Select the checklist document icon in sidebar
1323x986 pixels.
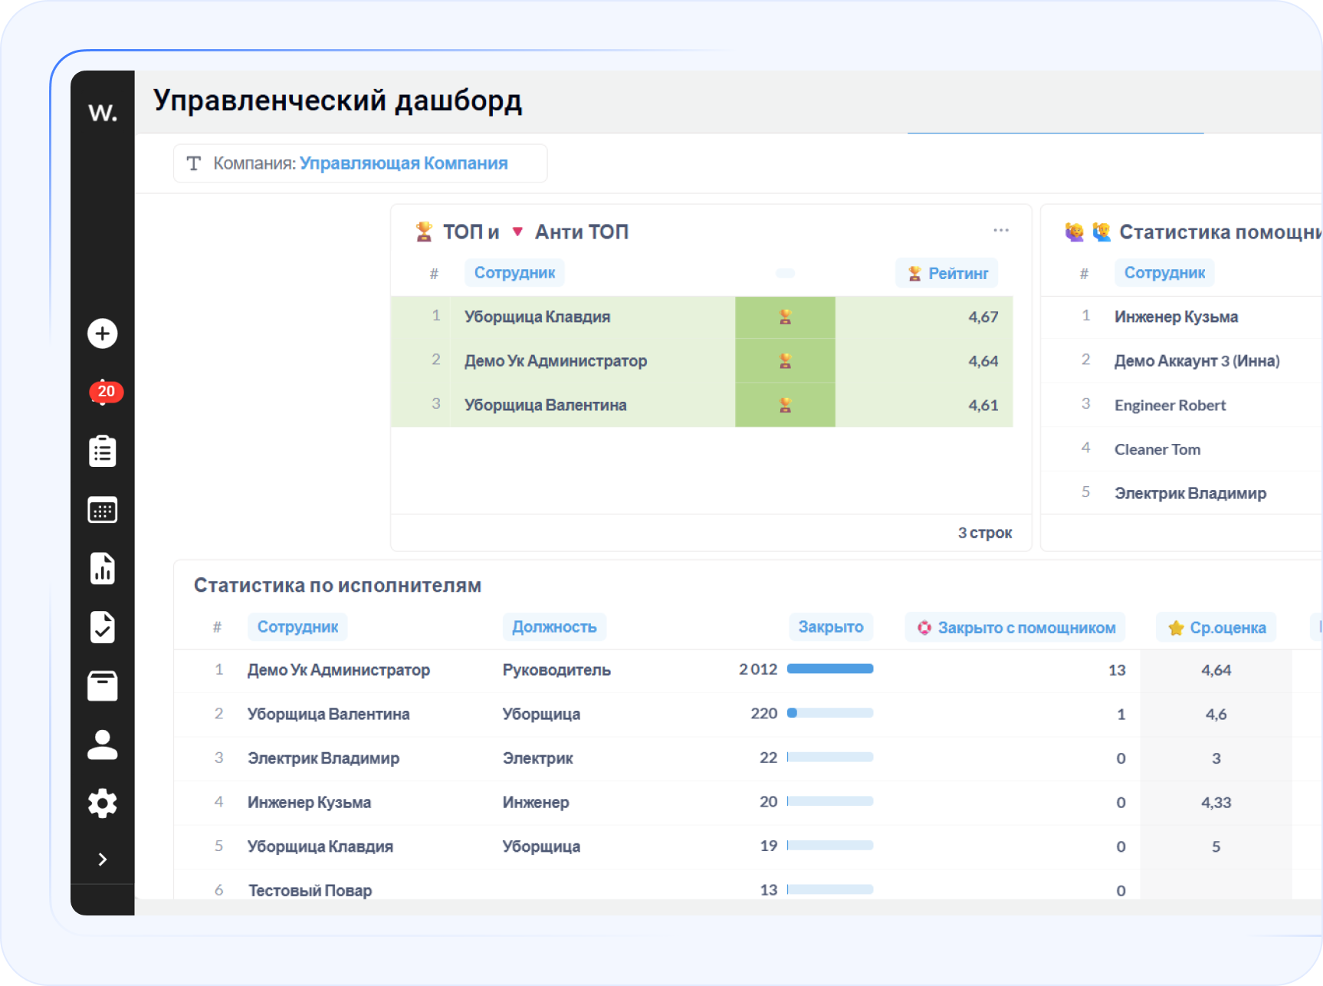tap(102, 627)
